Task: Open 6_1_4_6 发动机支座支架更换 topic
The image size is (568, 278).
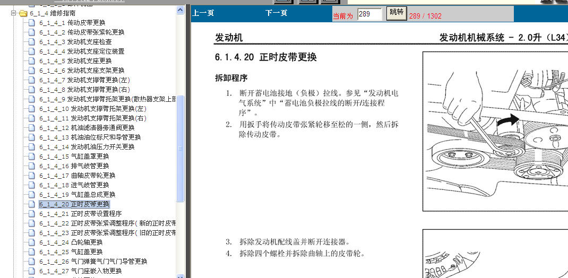Action: pos(82,71)
